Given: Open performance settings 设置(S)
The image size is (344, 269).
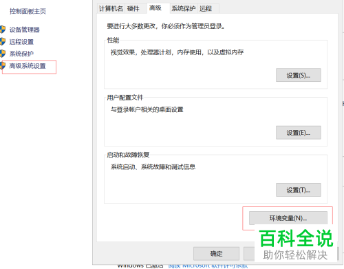Looking at the screenshot, I should pos(299,75).
